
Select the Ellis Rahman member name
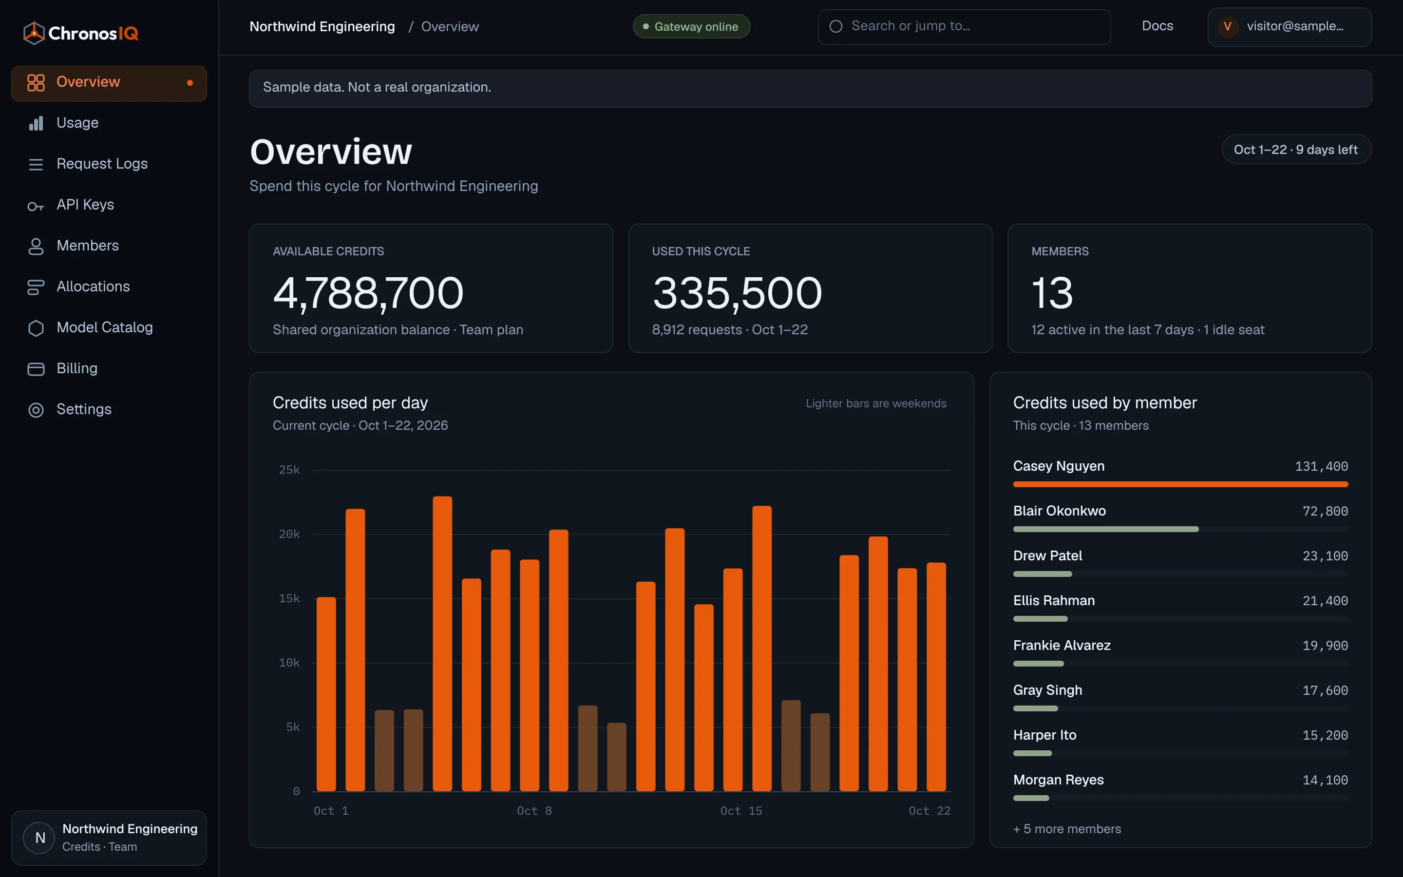pos(1053,600)
